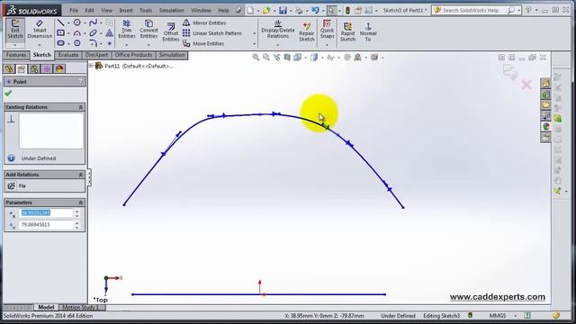Click the Save icon in title toolbar
This screenshot has height=324, width=576.
[283, 10]
